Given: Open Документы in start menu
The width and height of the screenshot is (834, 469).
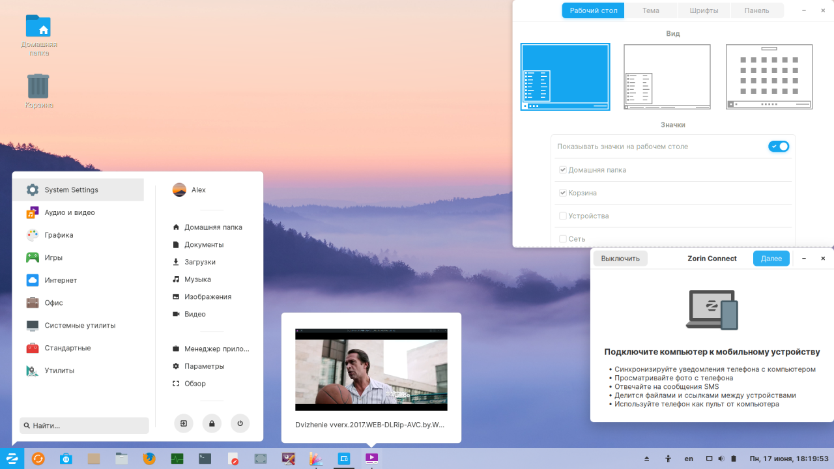Looking at the screenshot, I should [x=198, y=245].
